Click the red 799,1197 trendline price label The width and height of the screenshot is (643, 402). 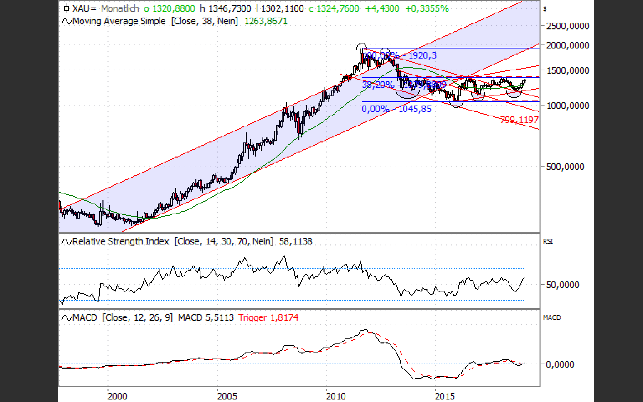(x=519, y=120)
